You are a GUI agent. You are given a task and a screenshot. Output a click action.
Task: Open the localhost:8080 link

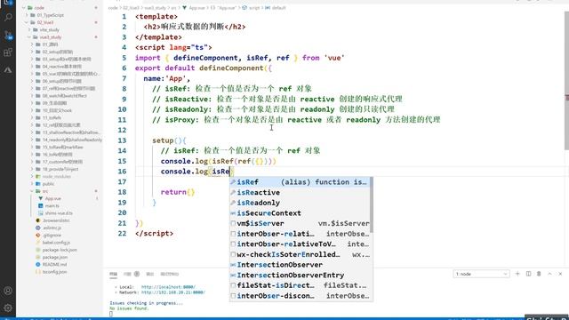click(168, 287)
